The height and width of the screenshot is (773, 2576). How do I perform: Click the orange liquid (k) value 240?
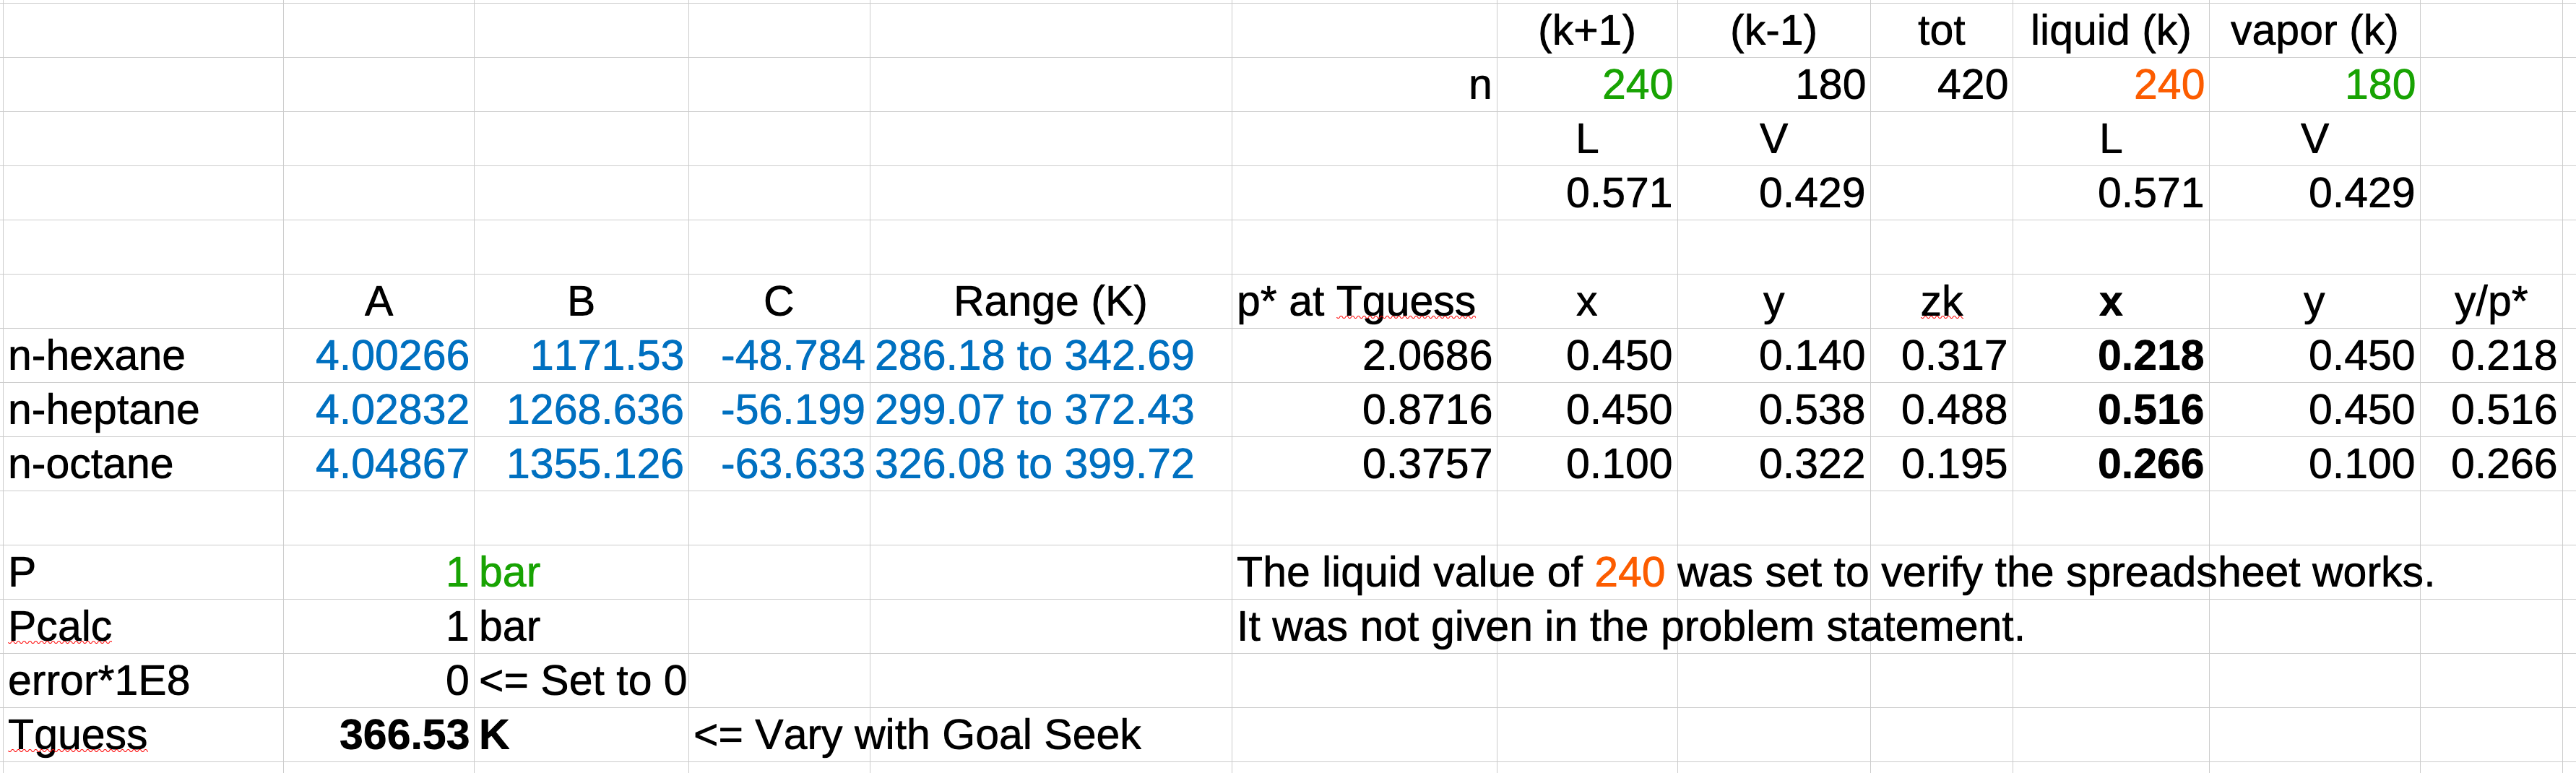click(2168, 85)
